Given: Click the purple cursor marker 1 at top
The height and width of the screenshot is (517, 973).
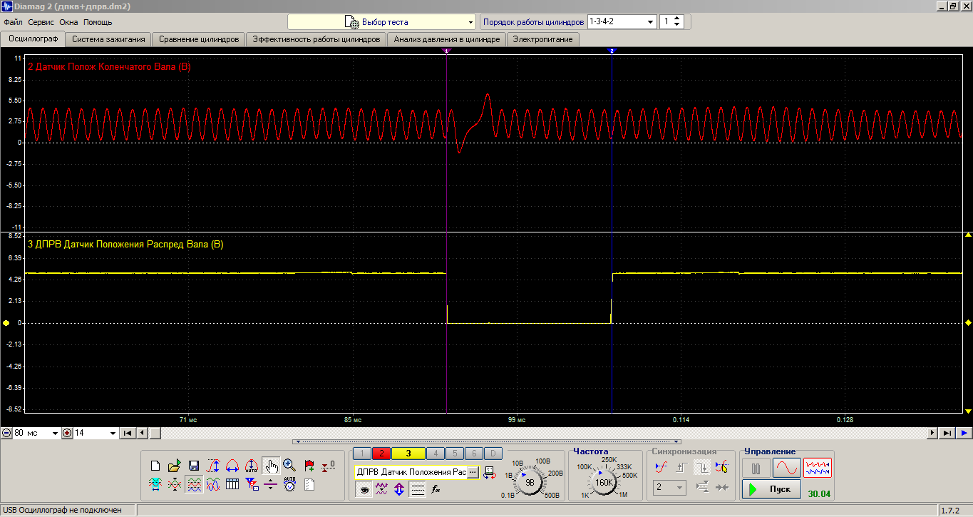Looking at the screenshot, I should tap(446, 51).
